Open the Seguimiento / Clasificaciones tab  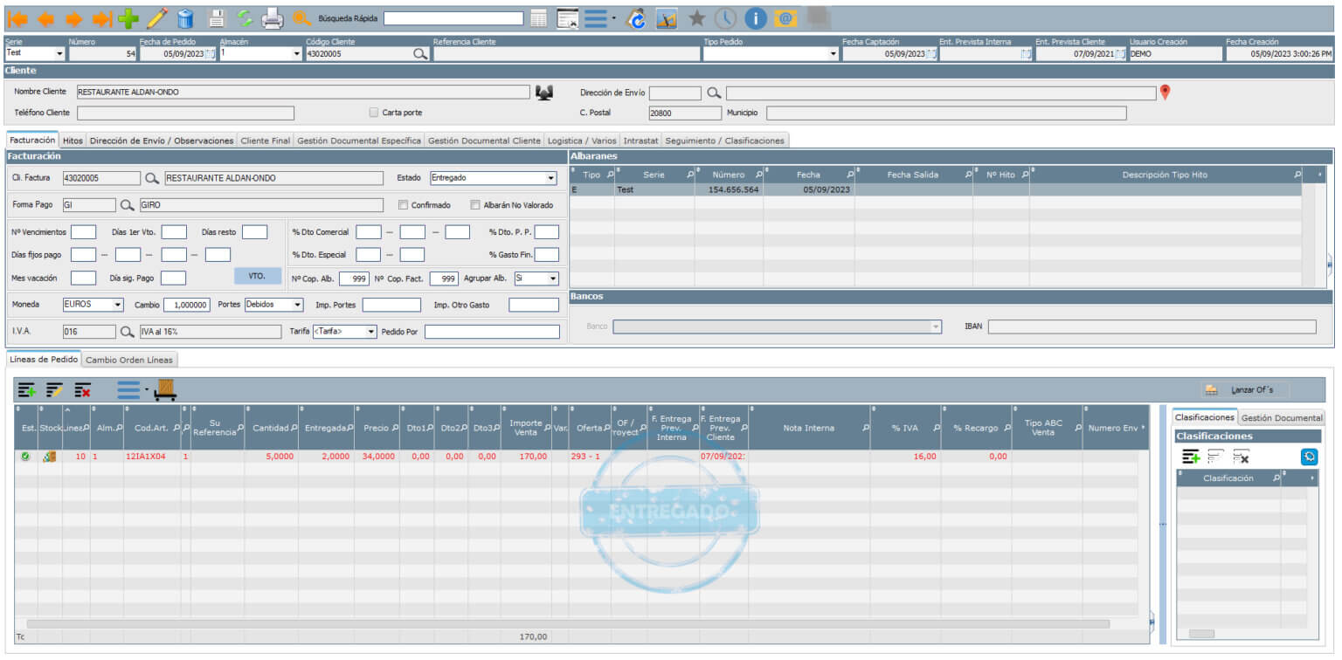point(726,140)
